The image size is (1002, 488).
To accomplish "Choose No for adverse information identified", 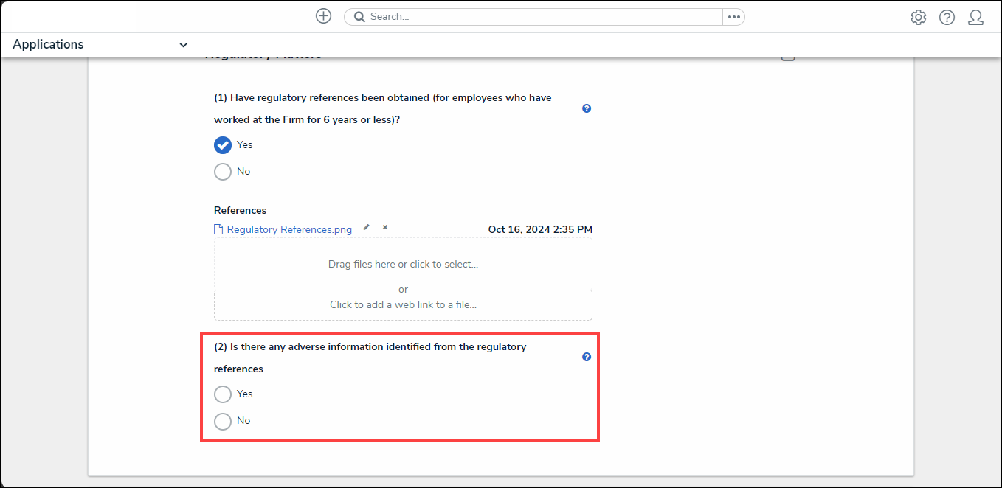I will (223, 421).
